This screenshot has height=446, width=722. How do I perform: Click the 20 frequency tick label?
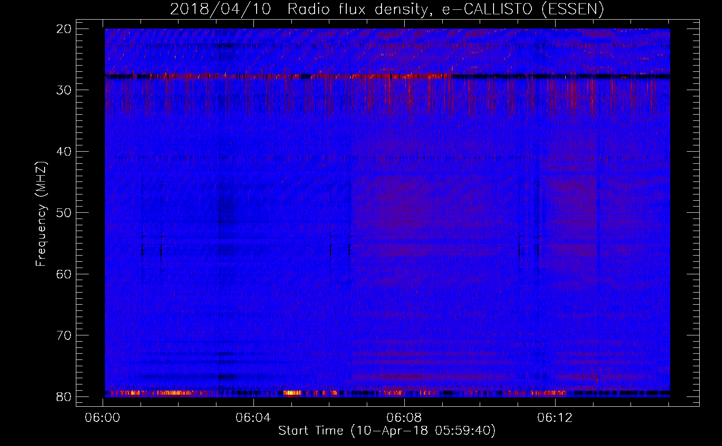pyautogui.click(x=64, y=29)
